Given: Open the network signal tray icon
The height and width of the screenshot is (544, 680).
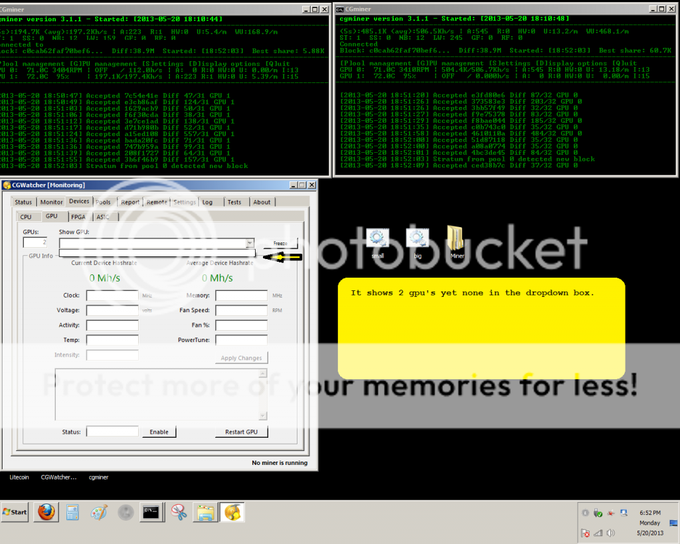Looking at the screenshot, I should [x=598, y=533].
